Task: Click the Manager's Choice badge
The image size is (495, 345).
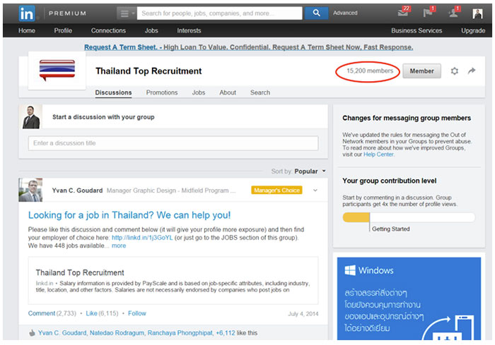Action: 276,190
